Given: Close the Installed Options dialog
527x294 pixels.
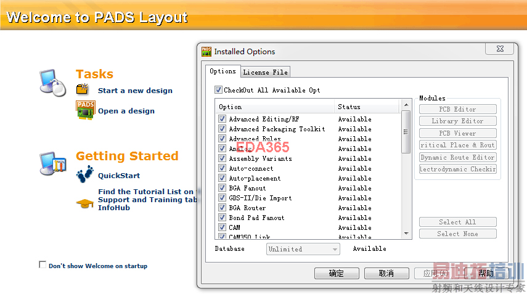Looking at the screenshot, I should [499, 49].
